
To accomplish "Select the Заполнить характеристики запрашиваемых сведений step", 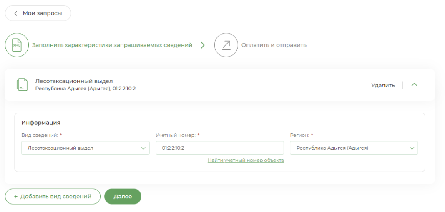I will pyautogui.click(x=112, y=45).
